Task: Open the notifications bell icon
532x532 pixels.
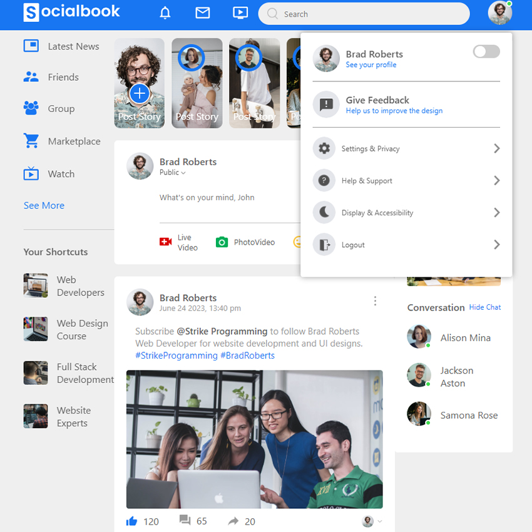Action: 165,13
